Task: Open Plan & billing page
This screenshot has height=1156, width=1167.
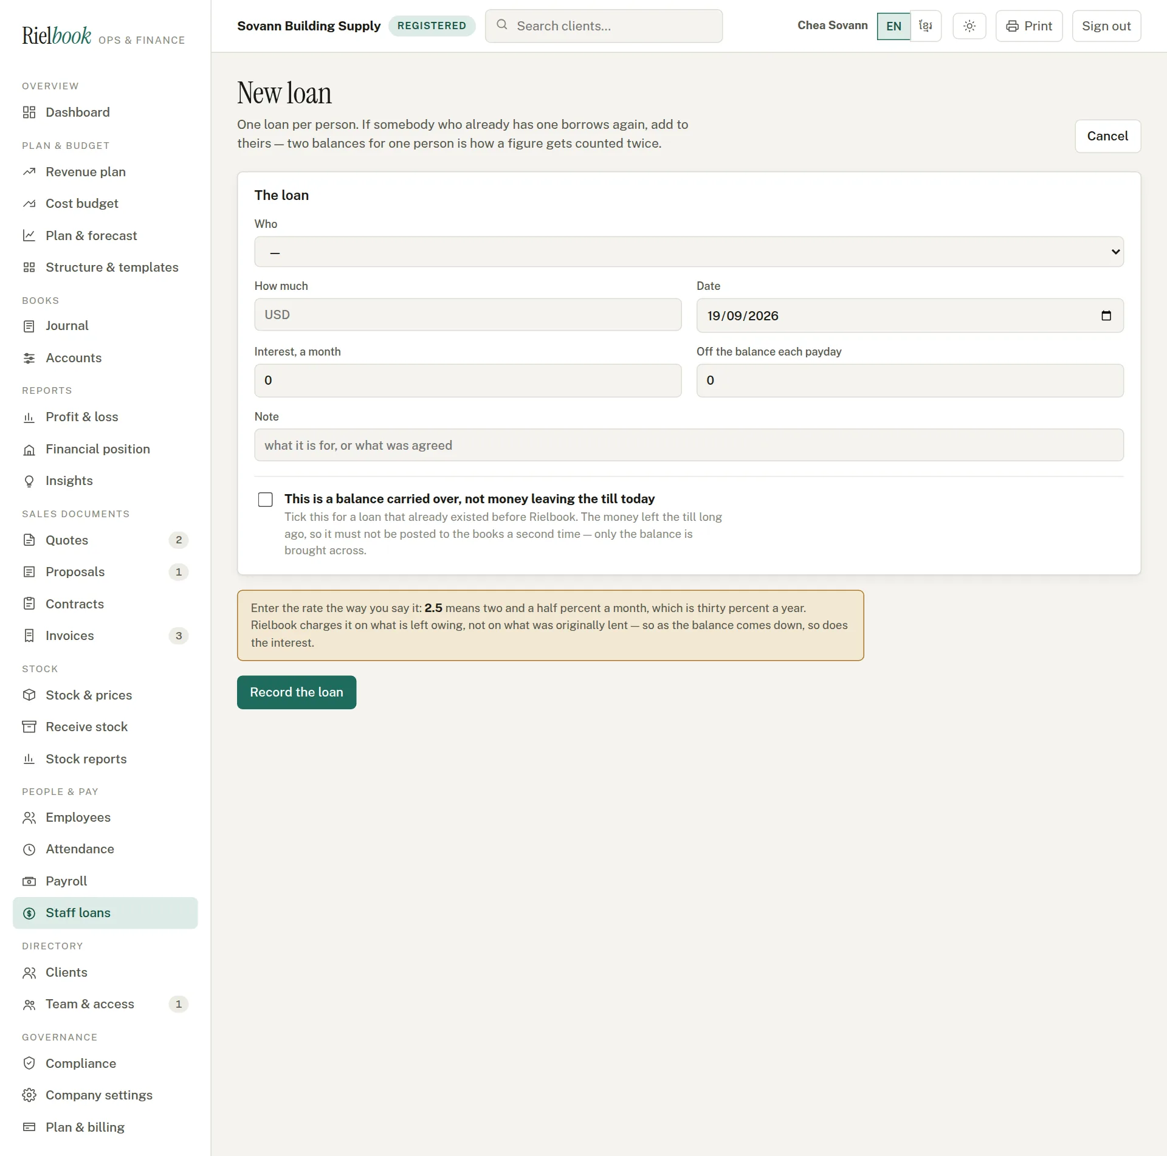Action: pos(105,1127)
